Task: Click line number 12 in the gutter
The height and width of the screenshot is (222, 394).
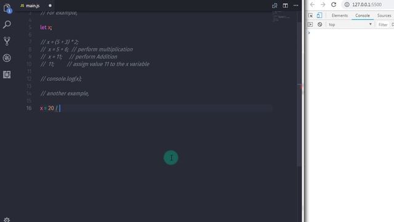Action: click(x=29, y=79)
